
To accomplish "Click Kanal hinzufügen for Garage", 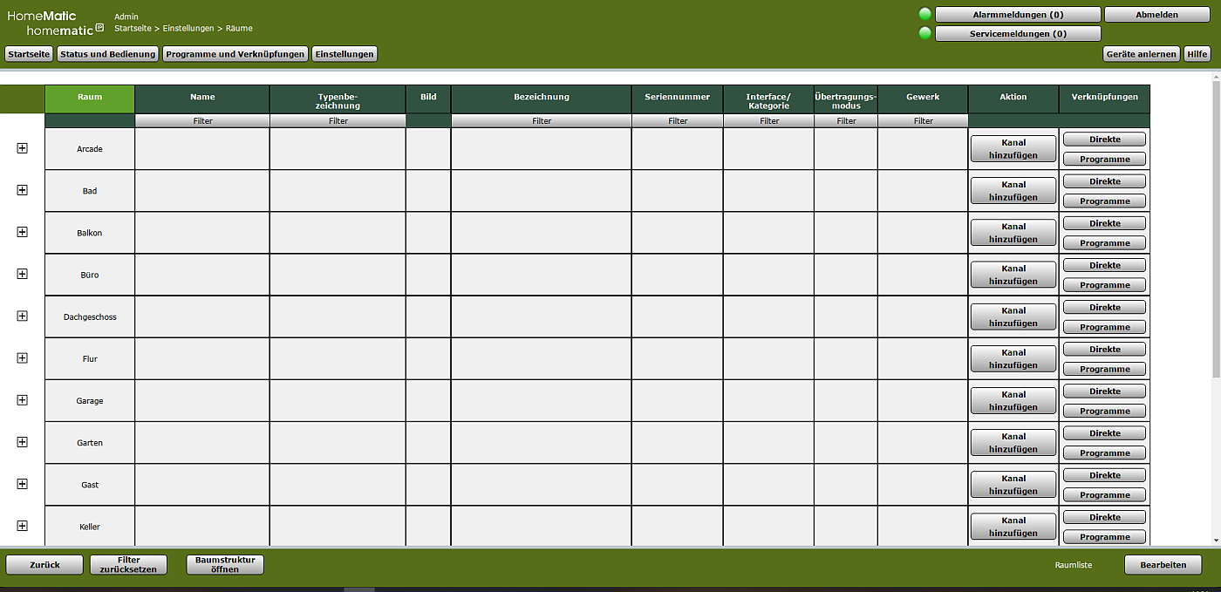I will tap(1013, 400).
